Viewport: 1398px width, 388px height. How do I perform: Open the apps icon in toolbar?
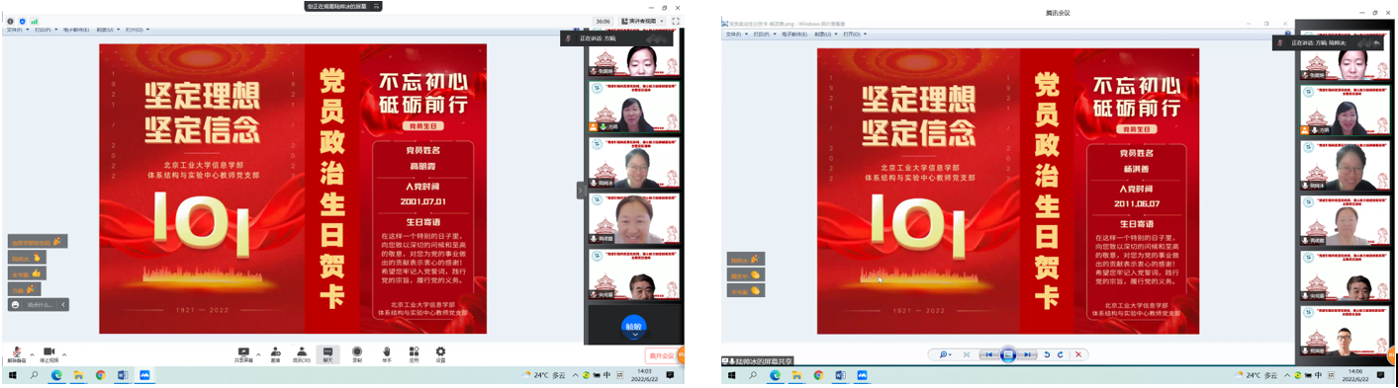point(414,353)
